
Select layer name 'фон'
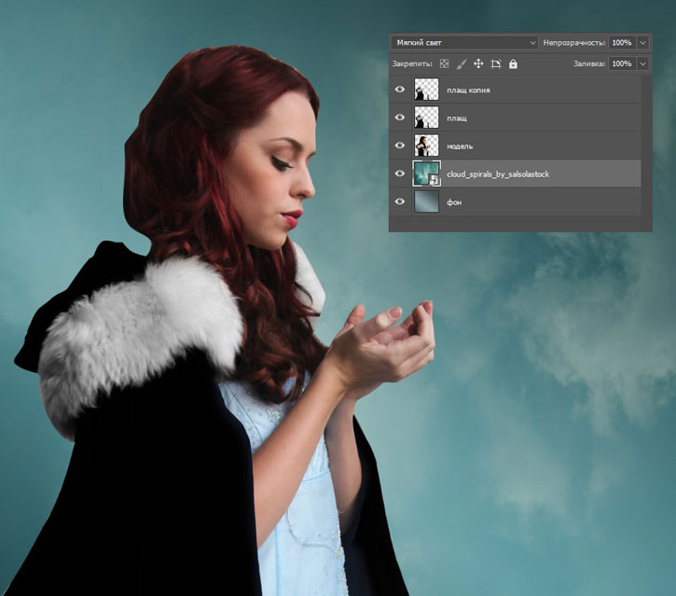[454, 202]
